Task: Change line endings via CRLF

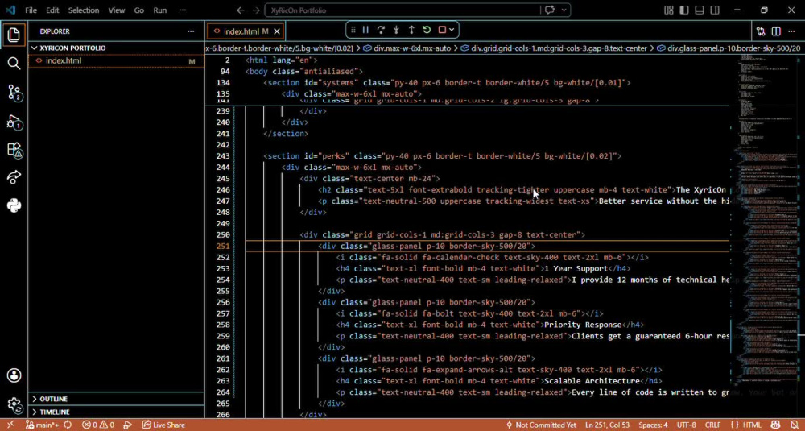Action: 713,425
